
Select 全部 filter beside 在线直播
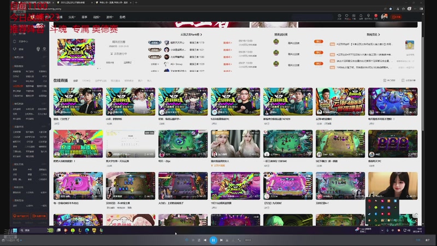[75, 80]
